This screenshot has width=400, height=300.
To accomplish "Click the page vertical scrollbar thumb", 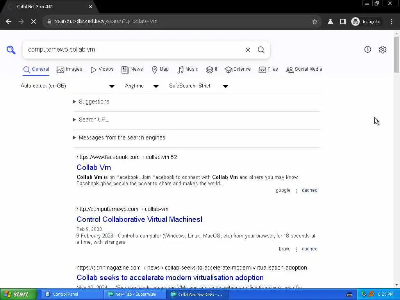I will click(x=396, y=55).
